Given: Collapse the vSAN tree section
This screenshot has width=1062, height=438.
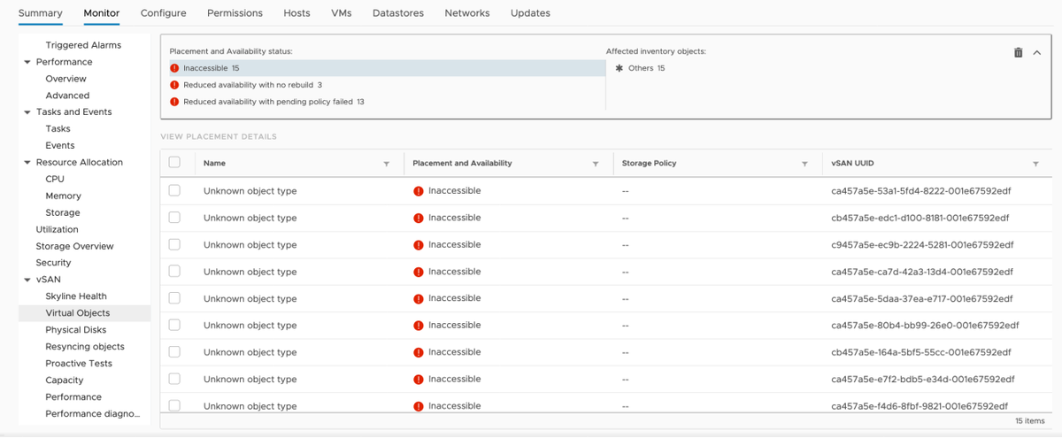Looking at the screenshot, I should [x=27, y=280].
